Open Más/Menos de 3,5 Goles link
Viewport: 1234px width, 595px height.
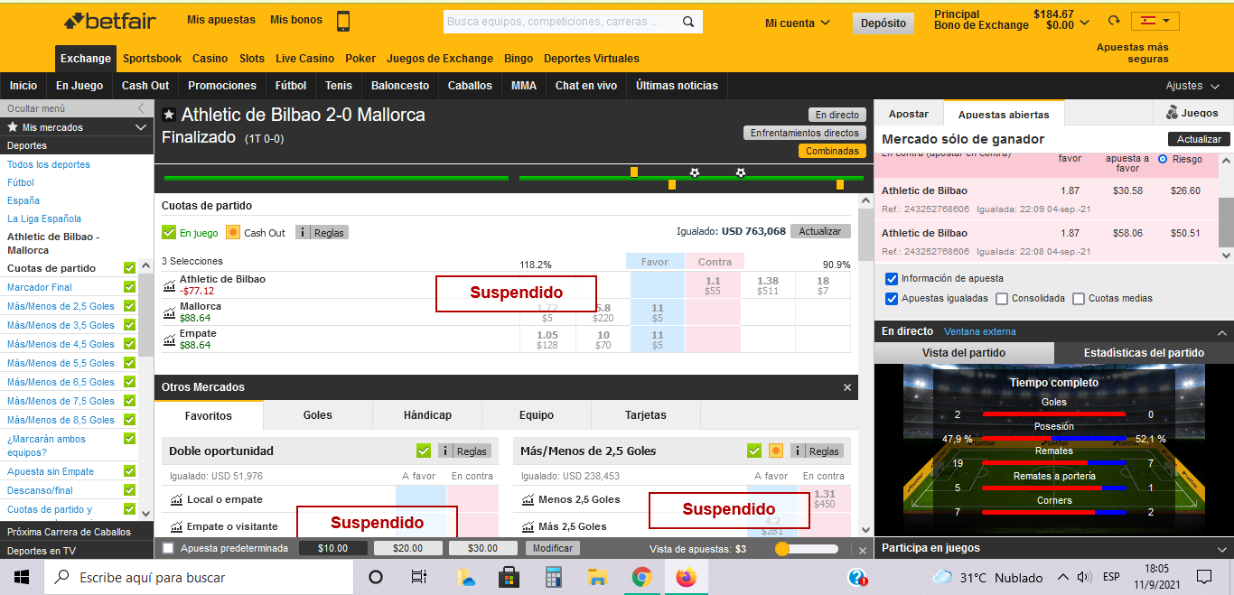point(61,325)
